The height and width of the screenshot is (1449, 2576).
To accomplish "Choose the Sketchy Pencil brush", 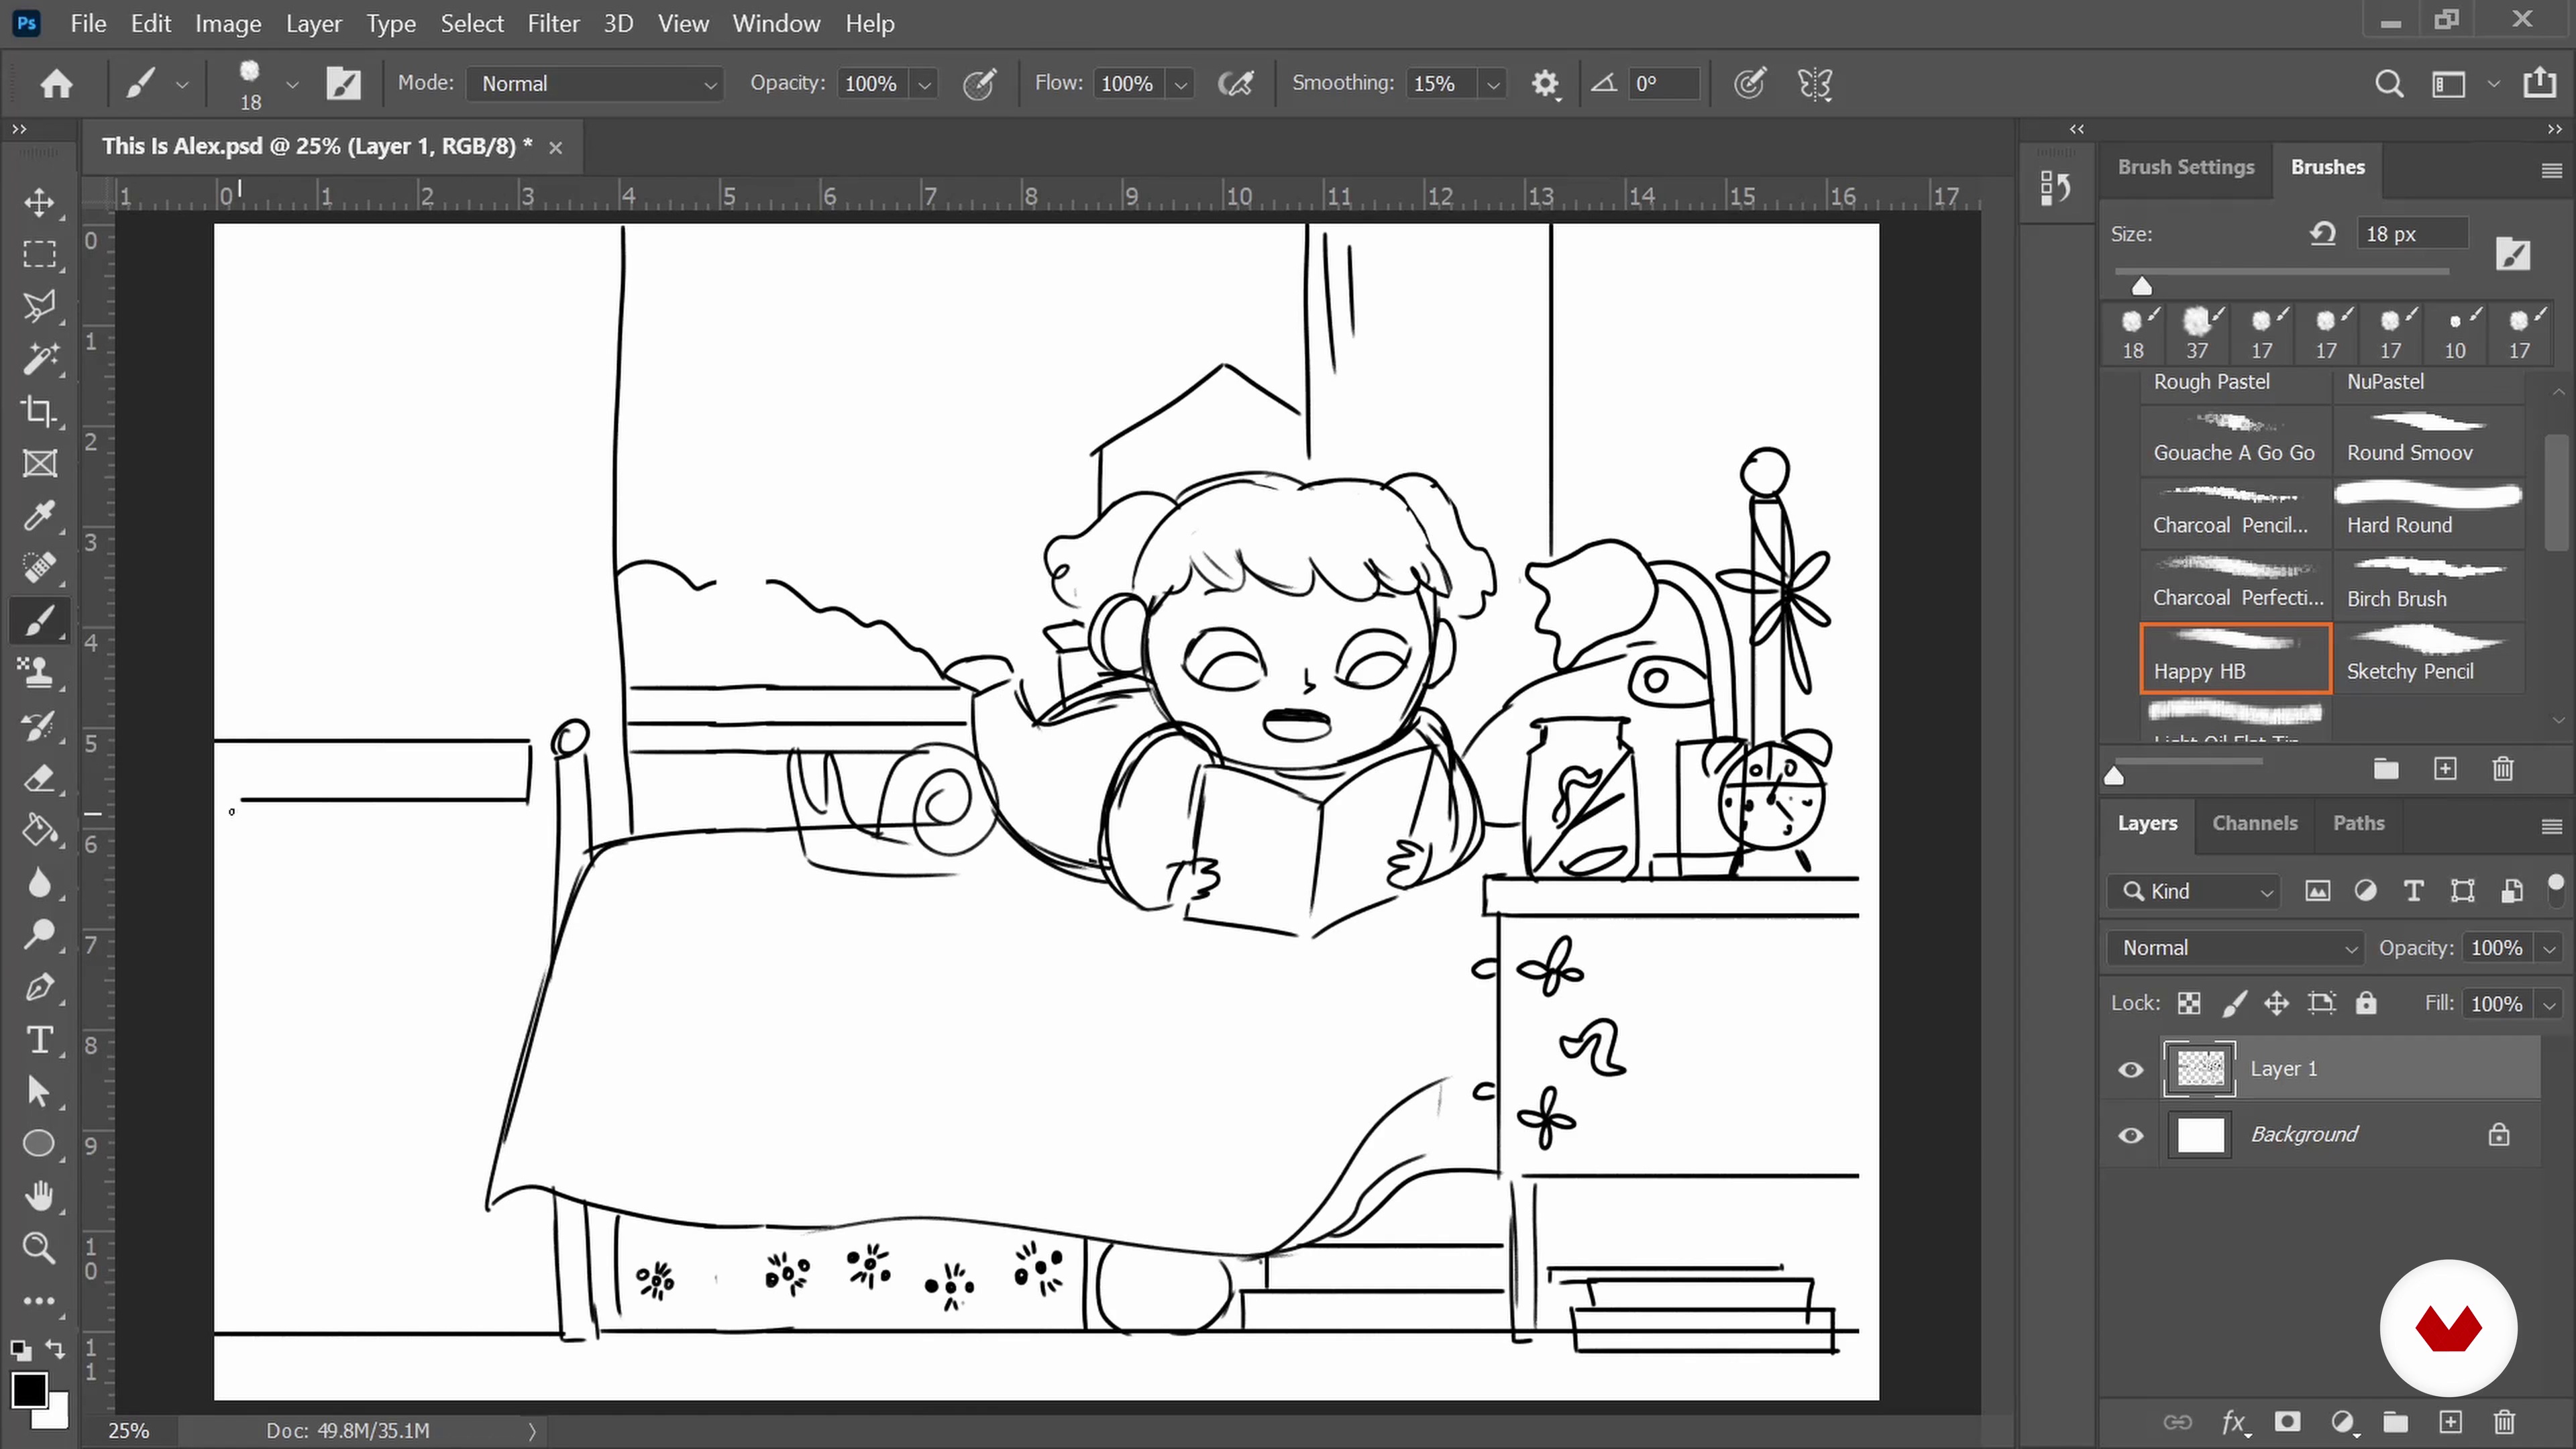I will click(2427, 657).
